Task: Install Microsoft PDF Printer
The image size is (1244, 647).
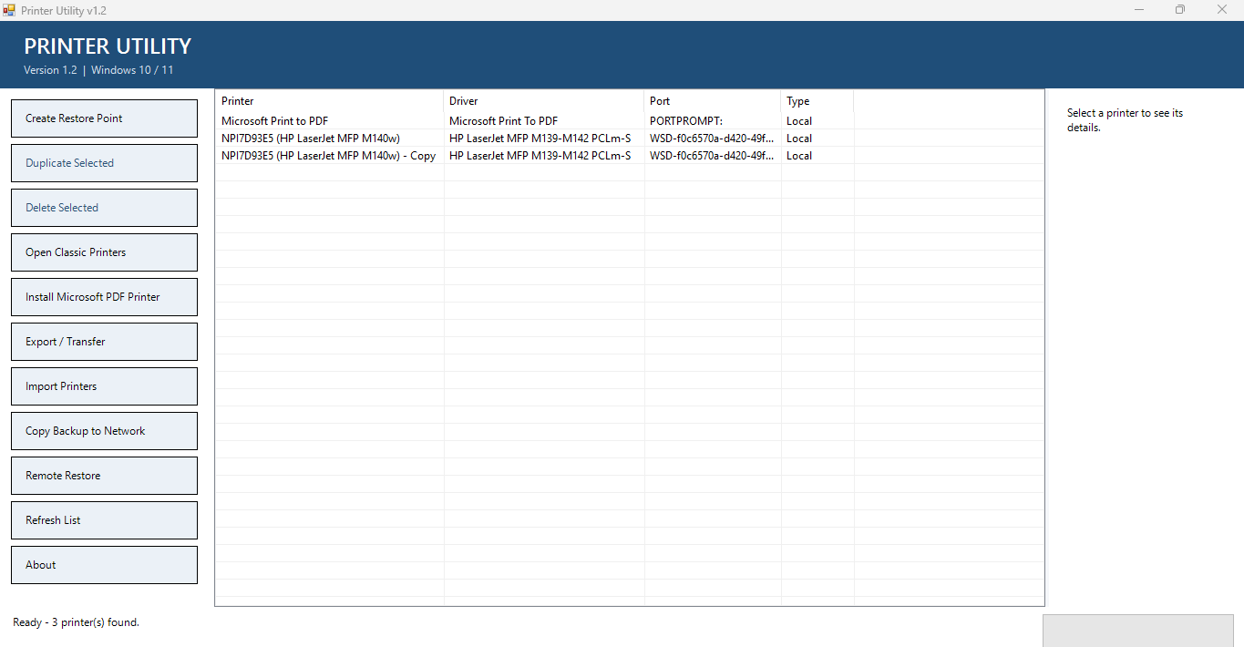Action: 104,297
